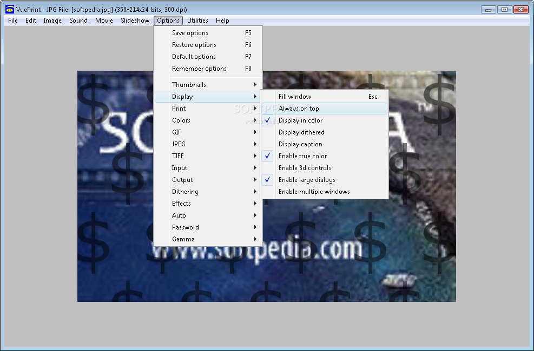The height and width of the screenshot is (351, 534).
Task: Open the Utilities menu
Action: (x=197, y=21)
